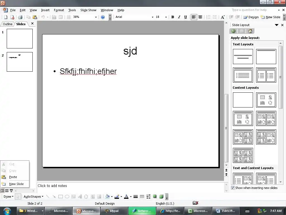Go to task pane Home icon
This screenshot has height=215, width=286.
coord(250,31)
